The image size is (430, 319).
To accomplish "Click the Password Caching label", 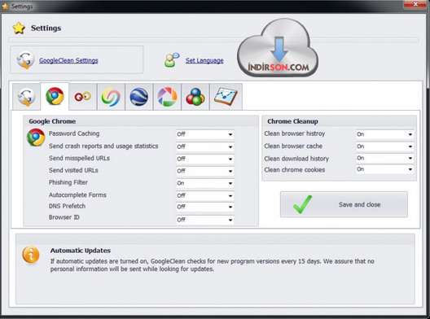I will point(74,133).
